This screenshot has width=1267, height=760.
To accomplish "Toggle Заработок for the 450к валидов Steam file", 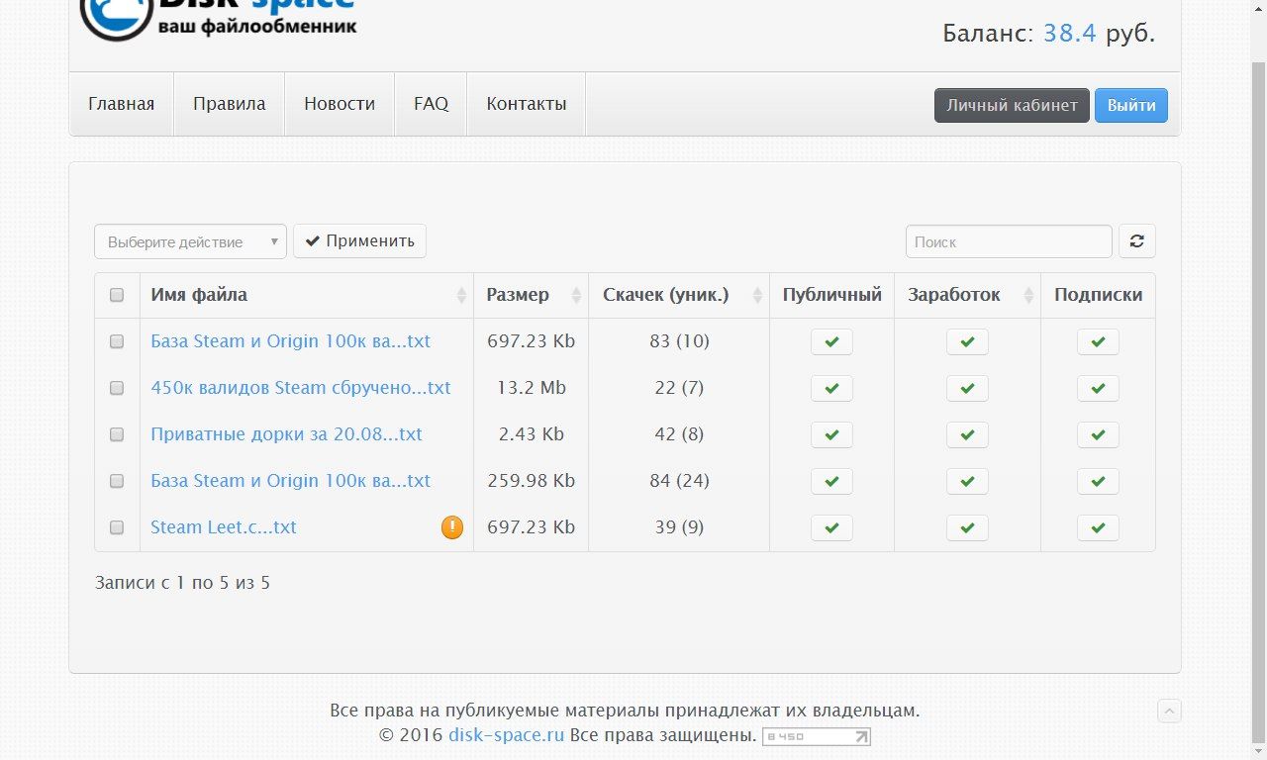I will [967, 388].
